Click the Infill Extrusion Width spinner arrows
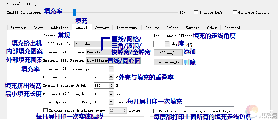278x123 pixels. pyautogui.click(x=111, y=86)
